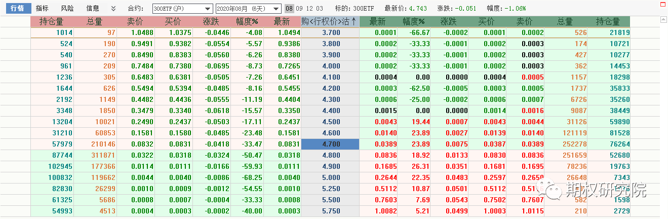Select the 3.900 strike row
The height and width of the screenshot is (219, 668).
[x=331, y=55]
